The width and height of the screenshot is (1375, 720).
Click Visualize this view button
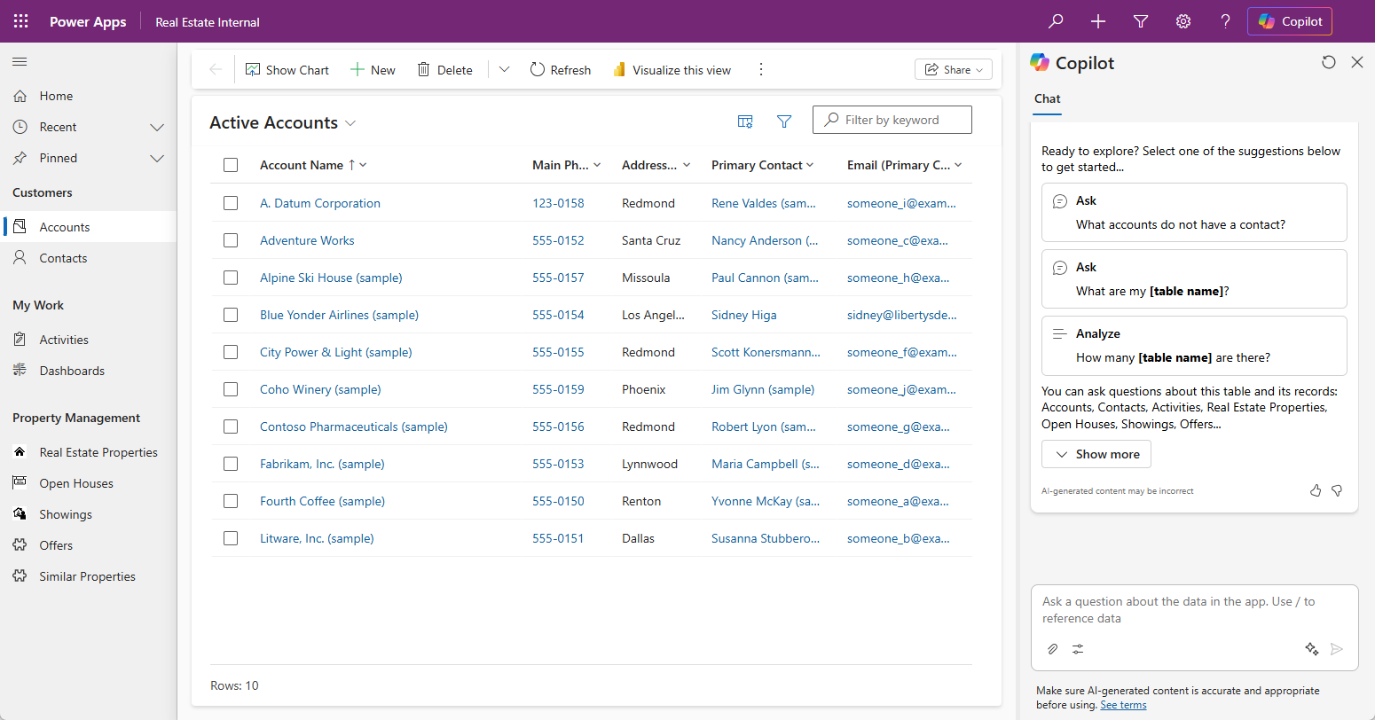[672, 70]
